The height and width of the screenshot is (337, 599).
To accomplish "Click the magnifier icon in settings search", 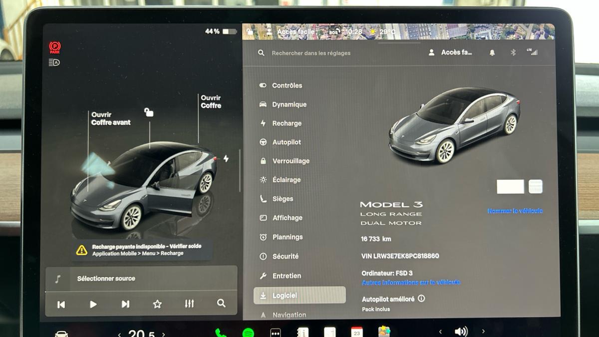I will click(x=261, y=53).
